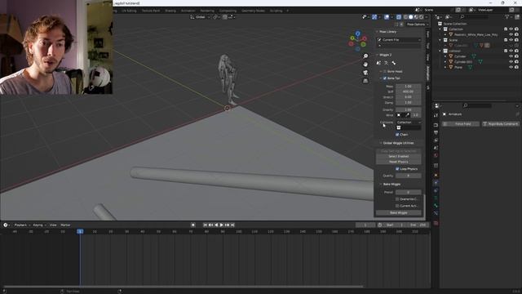Collapse the Scene collection in outliner
Image resolution: width=522 pixels, height=294 pixels.
pyautogui.click(x=440, y=40)
